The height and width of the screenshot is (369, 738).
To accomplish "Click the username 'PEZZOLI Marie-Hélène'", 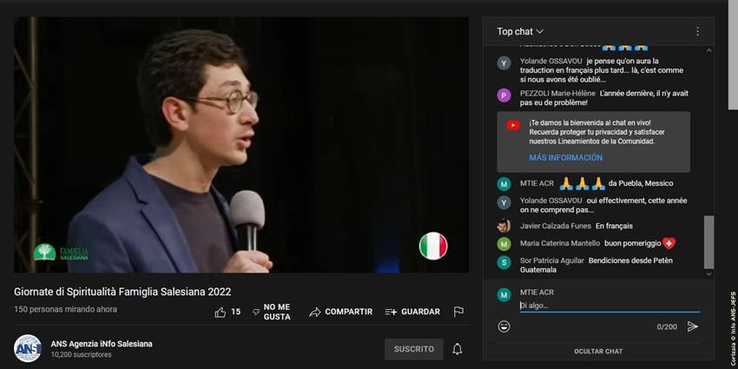I will [x=557, y=93].
